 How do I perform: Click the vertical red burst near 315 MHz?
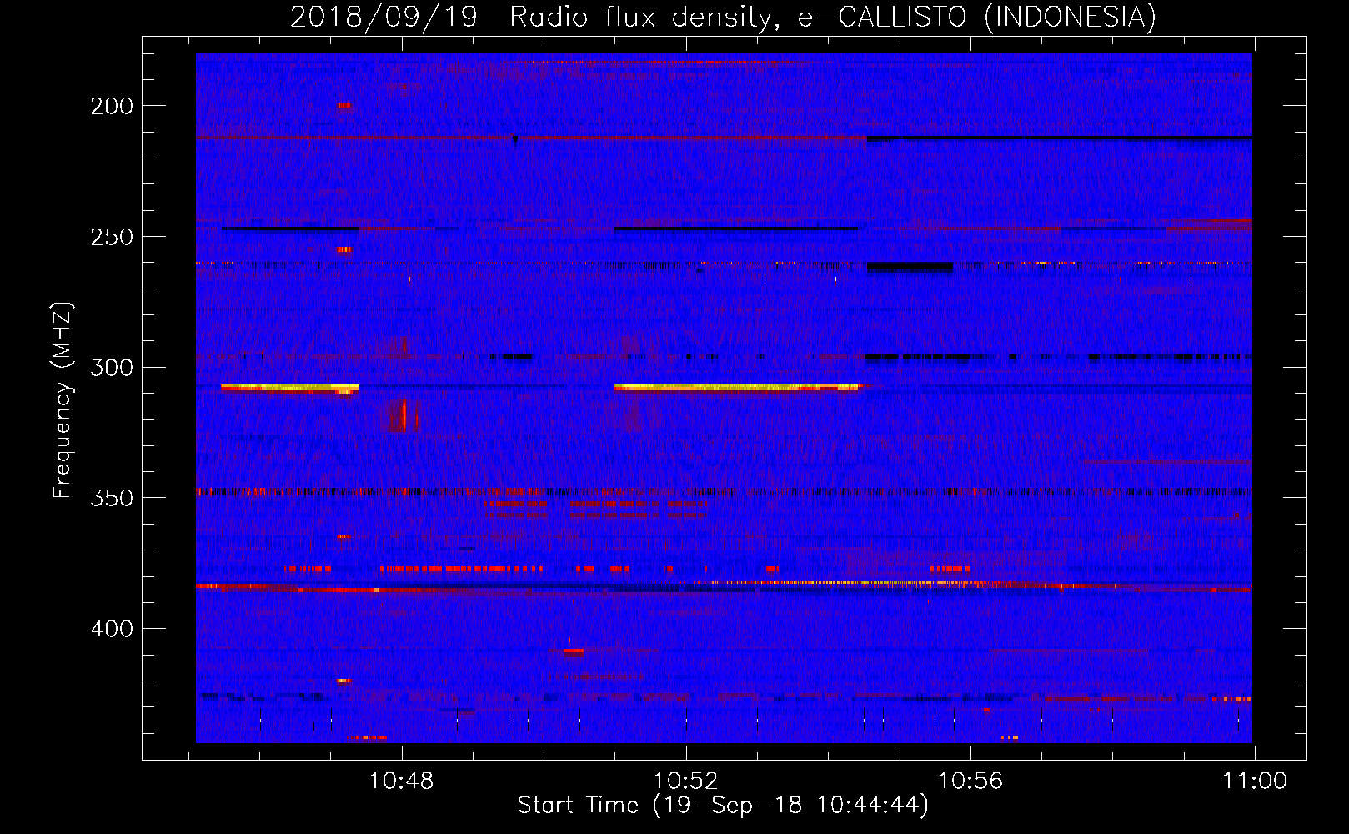[x=404, y=414]
